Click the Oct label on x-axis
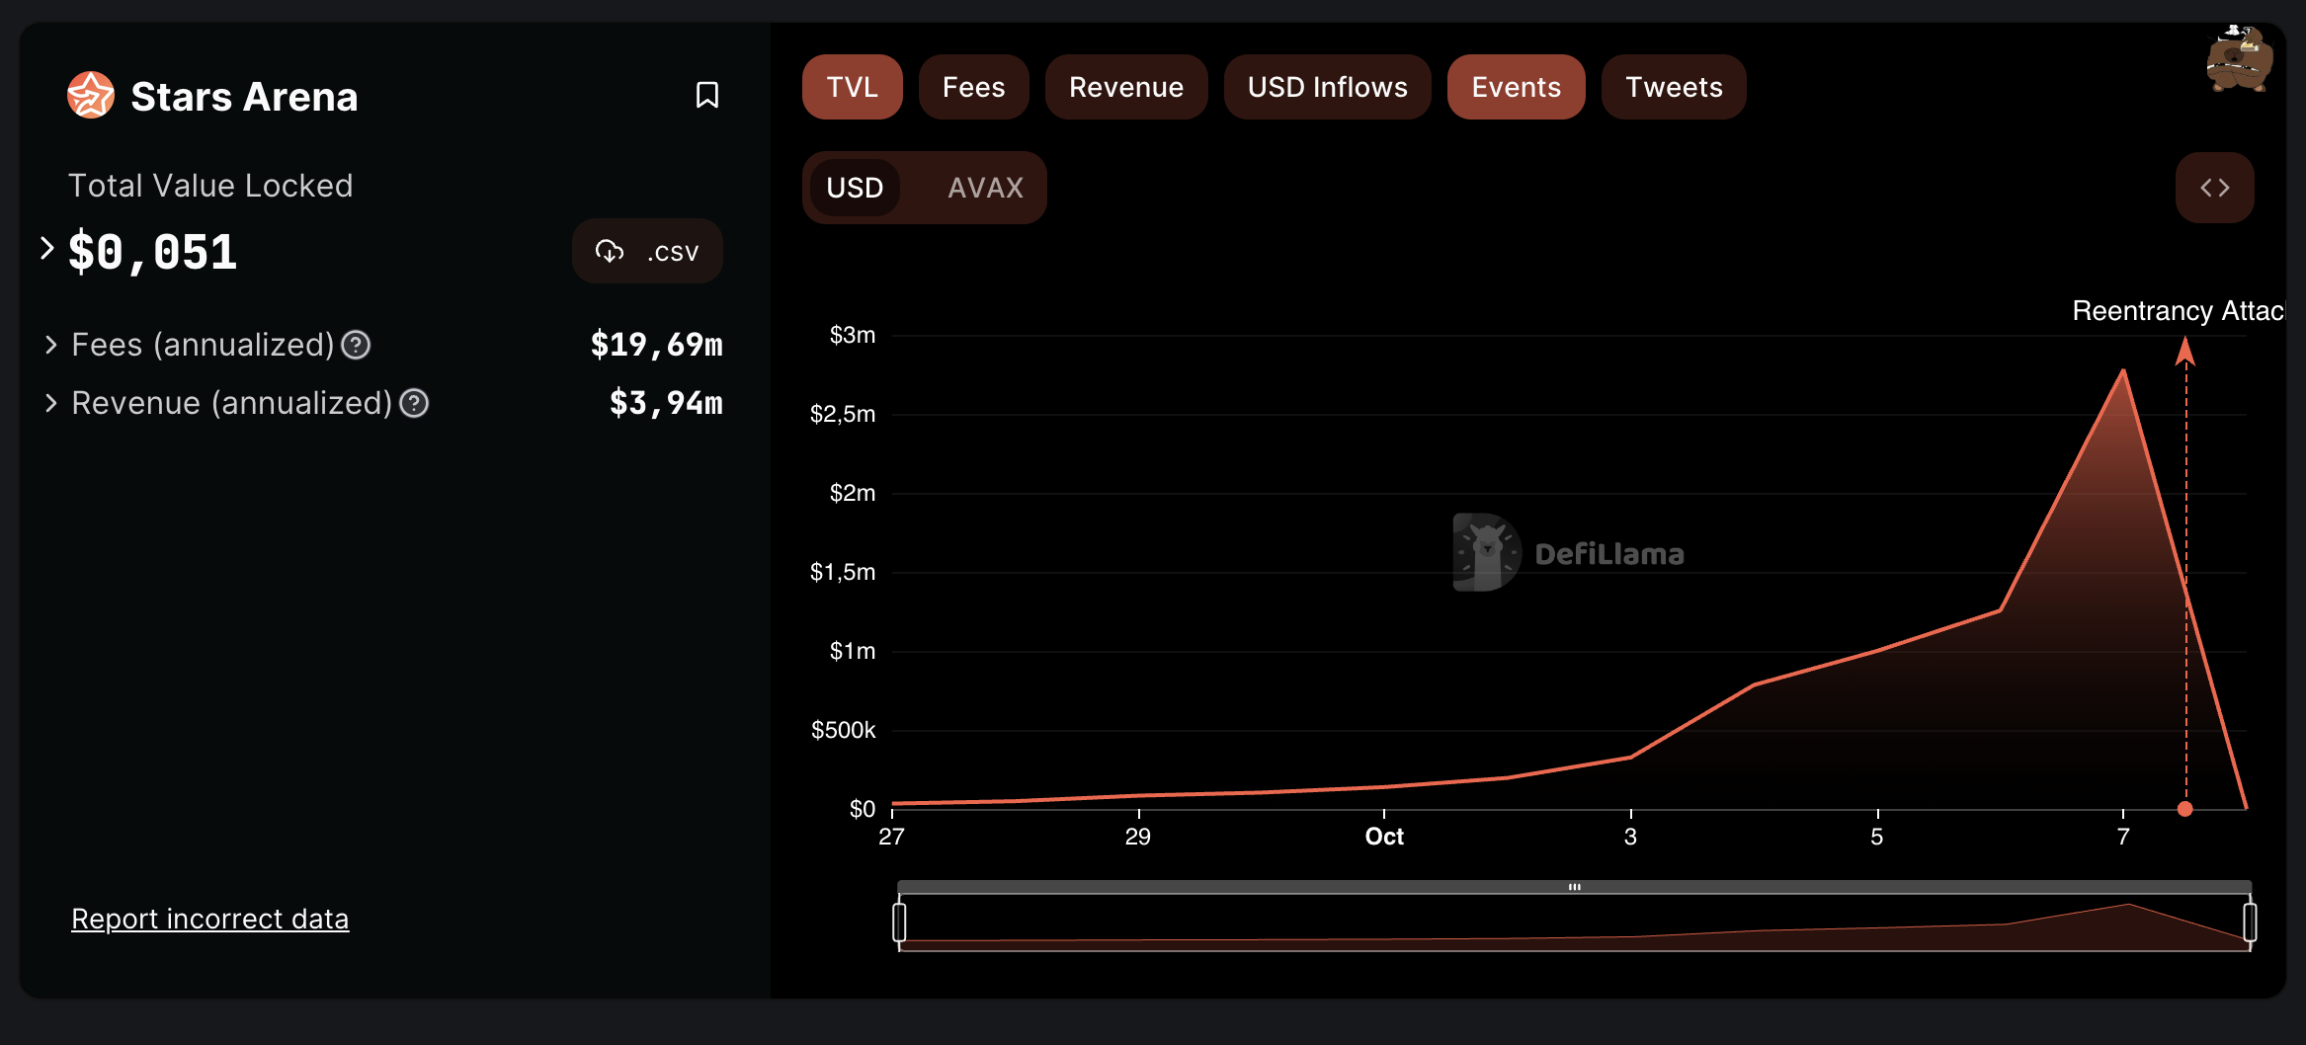Viewport: 2306px width, 1045px height. (1384, 837)
